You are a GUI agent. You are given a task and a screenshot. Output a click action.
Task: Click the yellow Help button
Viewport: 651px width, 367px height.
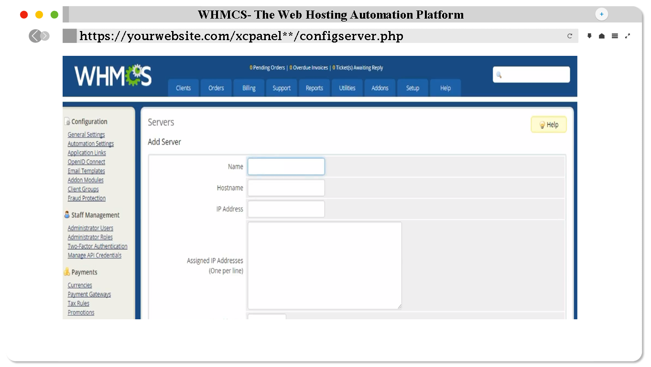[x=549, y=125]
